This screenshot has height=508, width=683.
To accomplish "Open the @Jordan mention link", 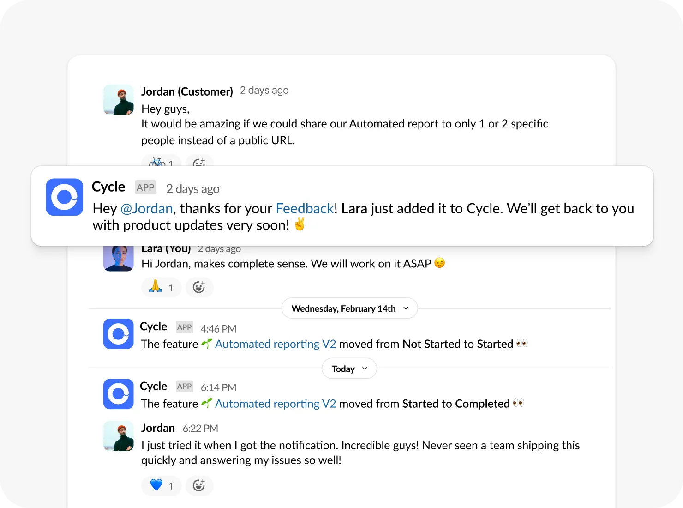I will (x=146, y=208).
